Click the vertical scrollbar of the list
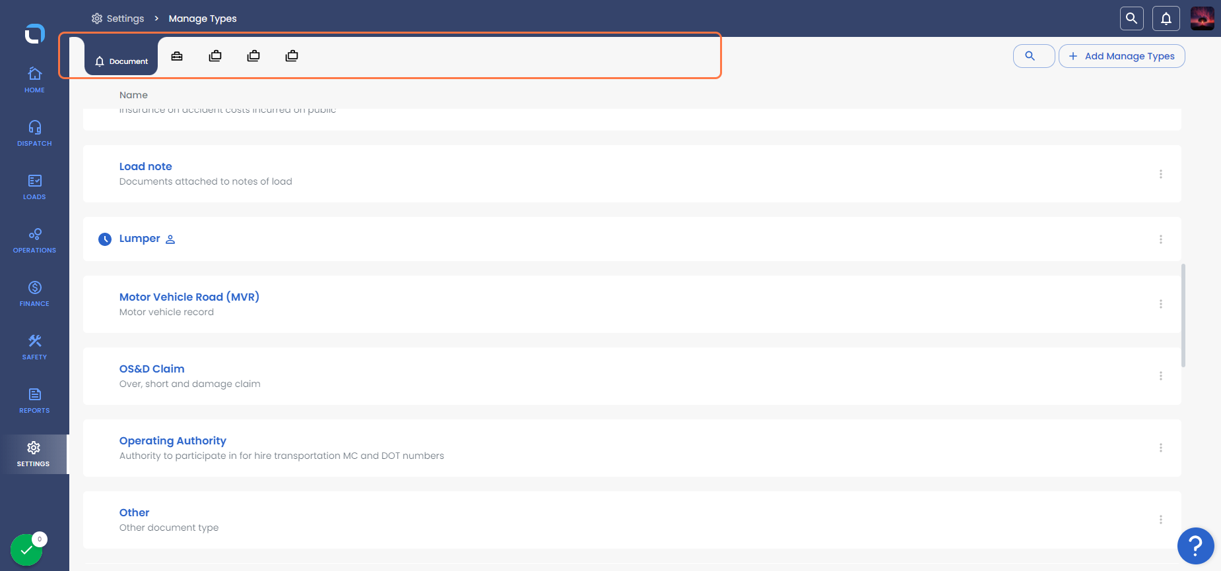 click(x=1183, y=315)
